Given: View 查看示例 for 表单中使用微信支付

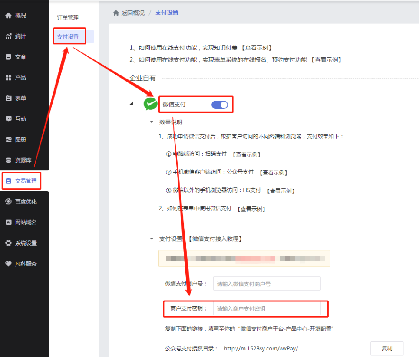Looking at the screenshot, I should (251, 209).
